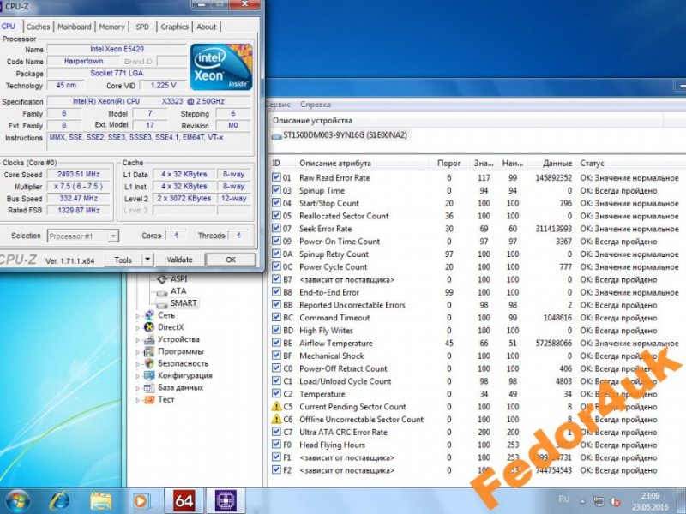Toggle the Airflow Temperature checkbox
The height and width of the screenshot is (514, 686).
click(x=276, y=344)
